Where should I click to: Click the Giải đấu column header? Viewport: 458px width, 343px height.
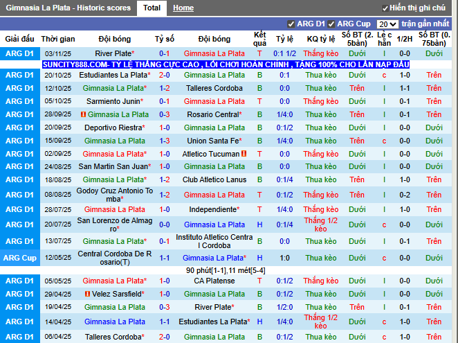[x=19, y=39]
